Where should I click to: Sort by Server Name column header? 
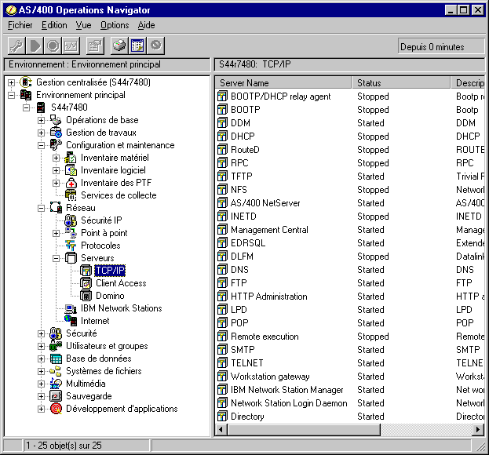(283, 83)
